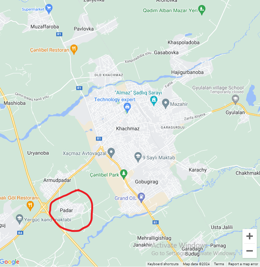
Task: Open the Çənlibel Restoran restaurant marker
Action: tap(74, 50)
